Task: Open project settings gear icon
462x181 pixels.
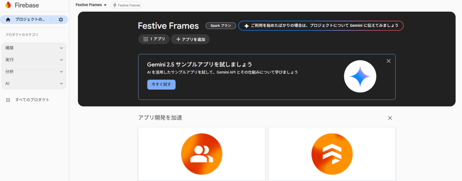Action: click(61, 20)
